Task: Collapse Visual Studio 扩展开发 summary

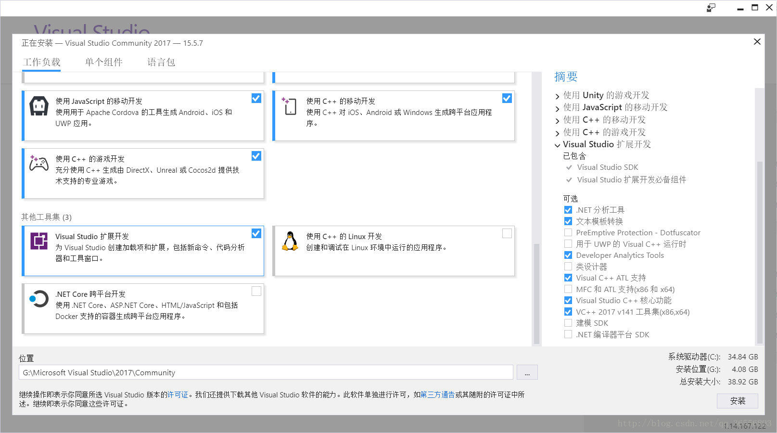Action: coord(558,145)
